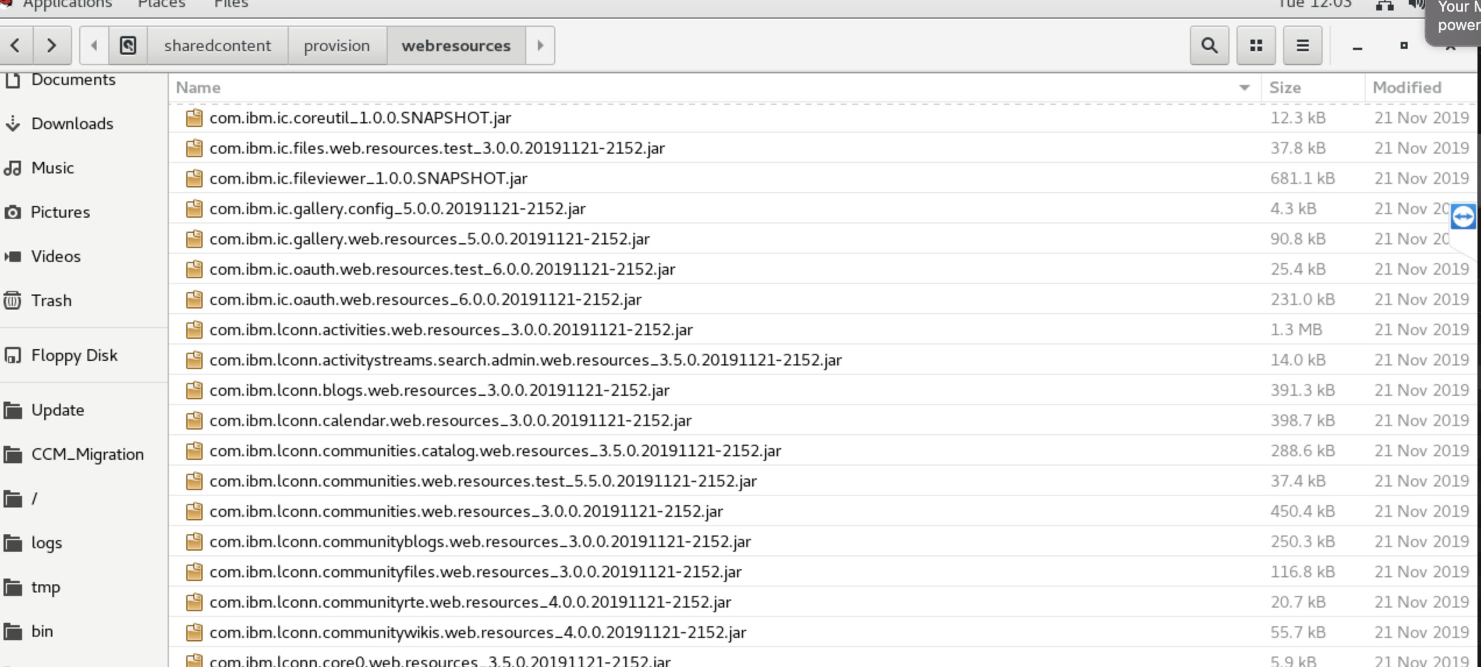This screenshot has height=667, width=1481.
Task: Click the Downloads arrow icon in sidebar
Action: (13, 123)
